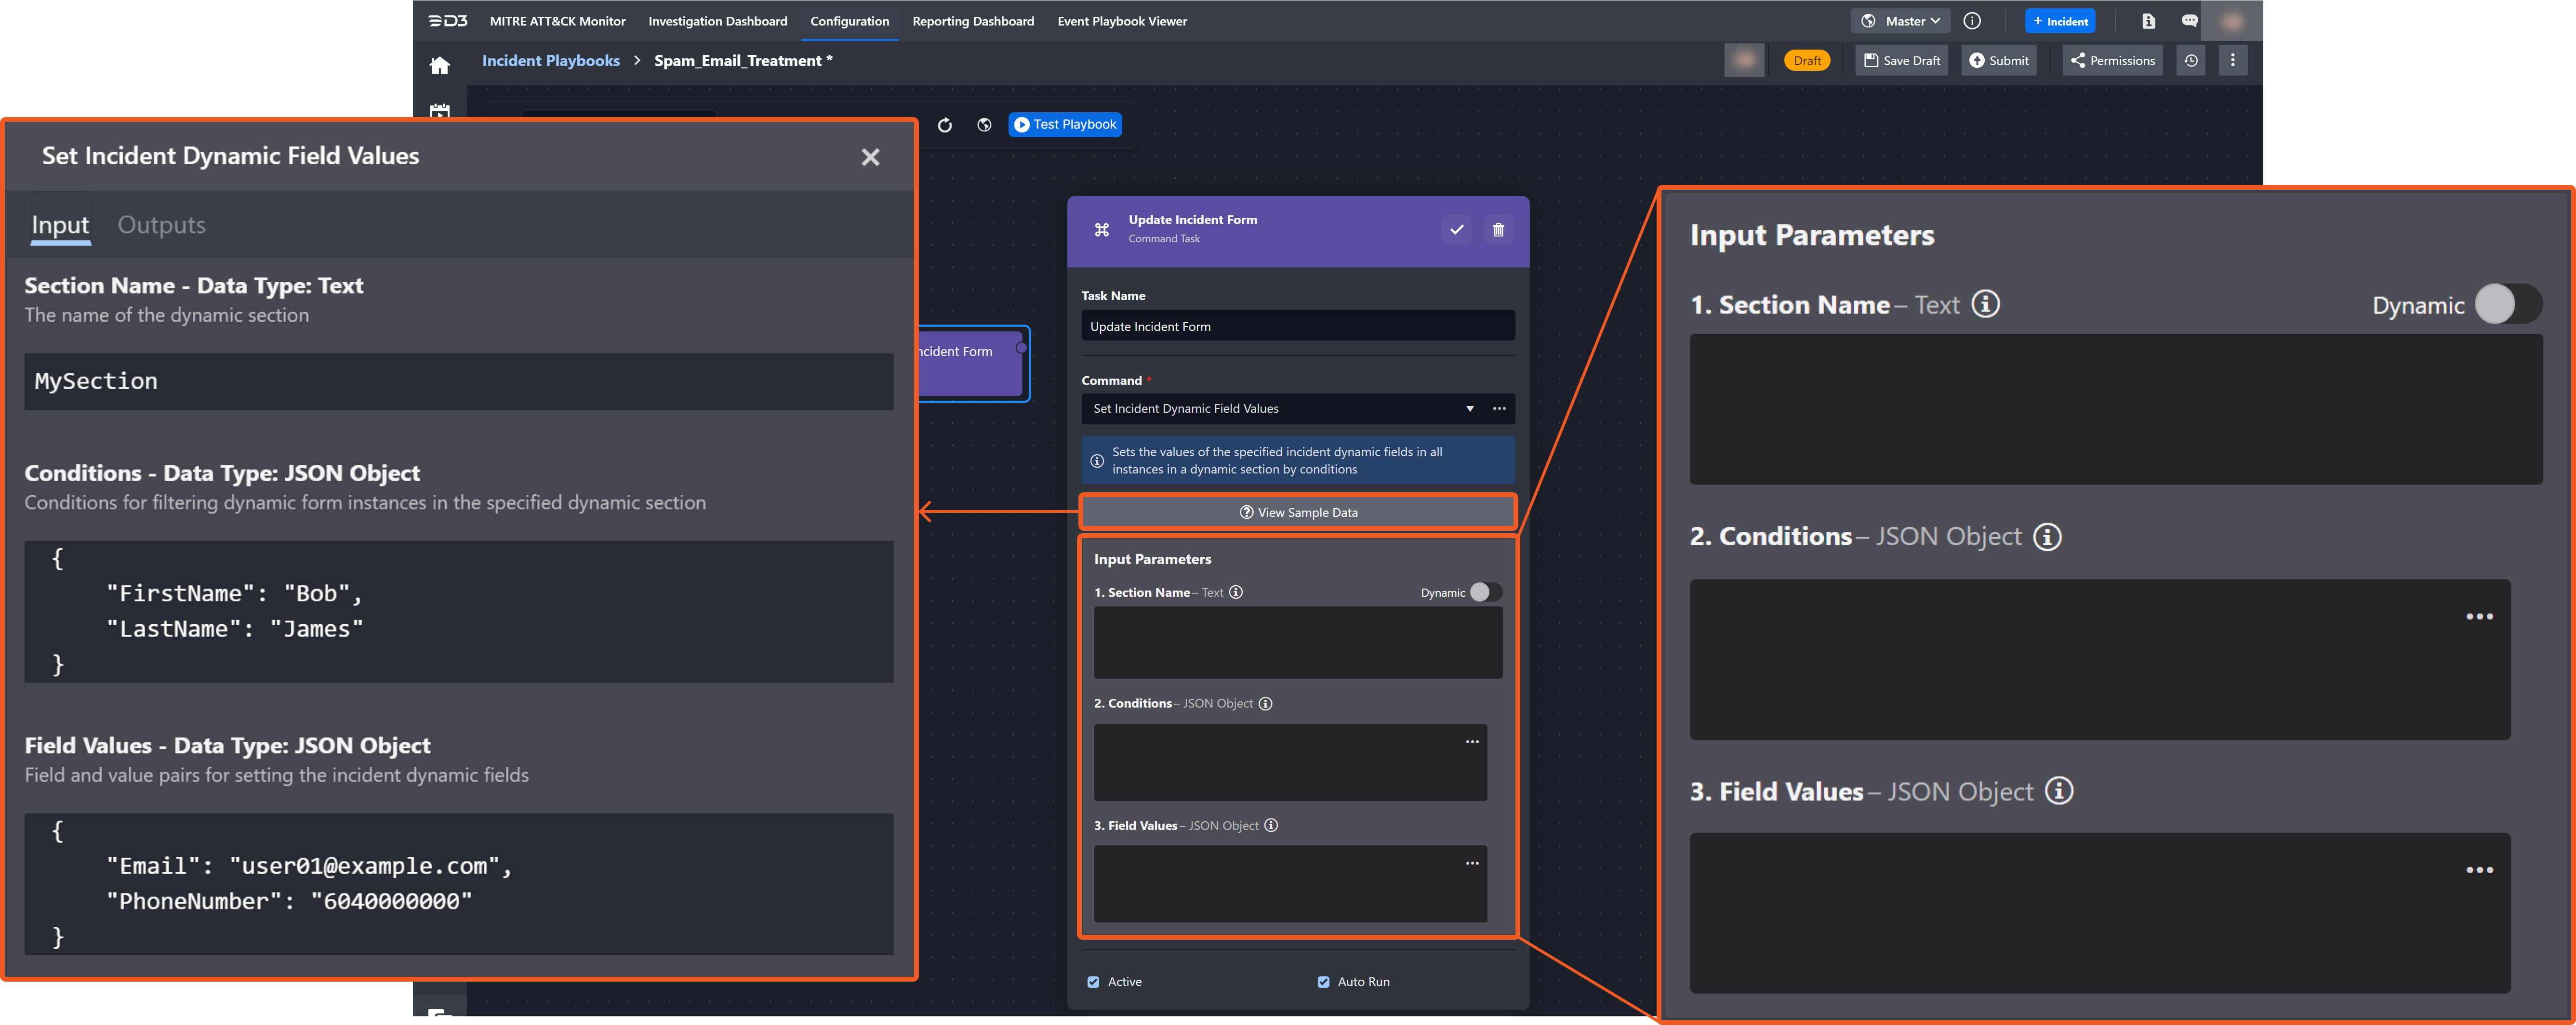2576x1025 pixels.
Task: Click the "FirstName": "Bob" line in the Conditions sample
Action: pyautogui.click(x=234, y=594)
